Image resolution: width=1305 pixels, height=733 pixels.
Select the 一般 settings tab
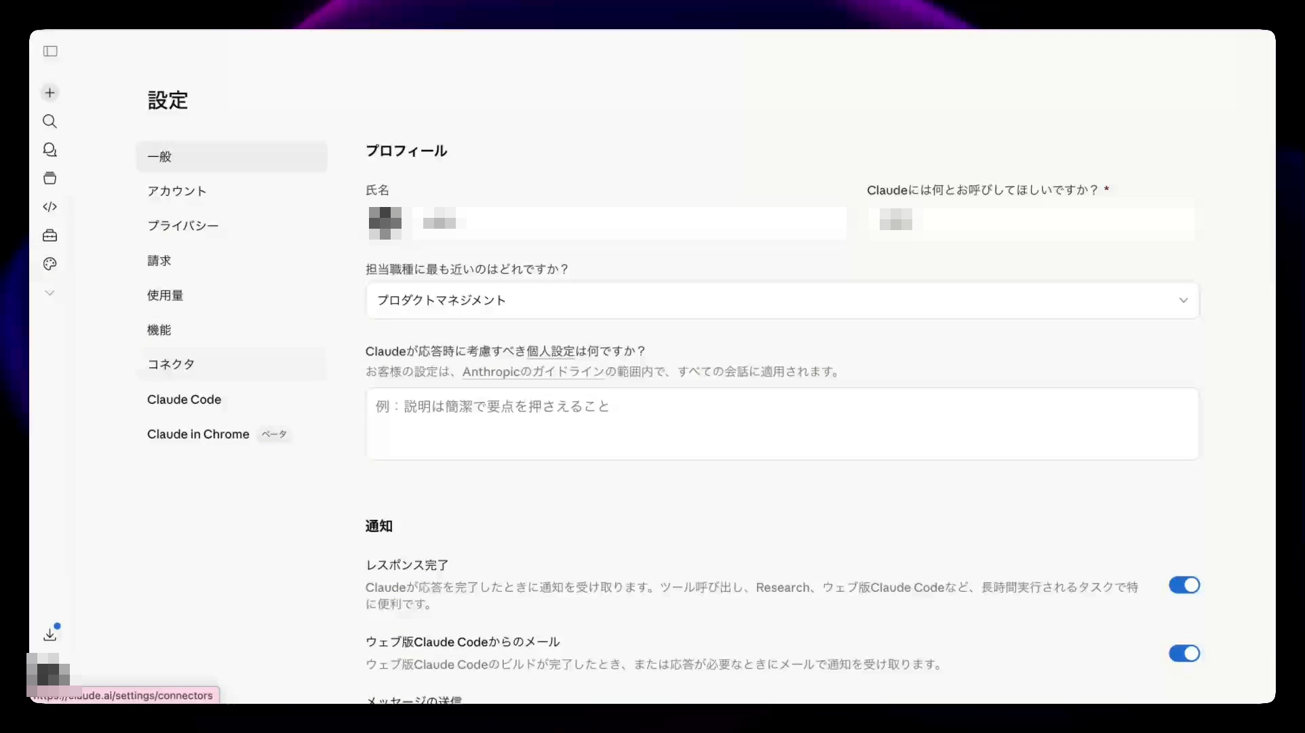click(231, 157)
